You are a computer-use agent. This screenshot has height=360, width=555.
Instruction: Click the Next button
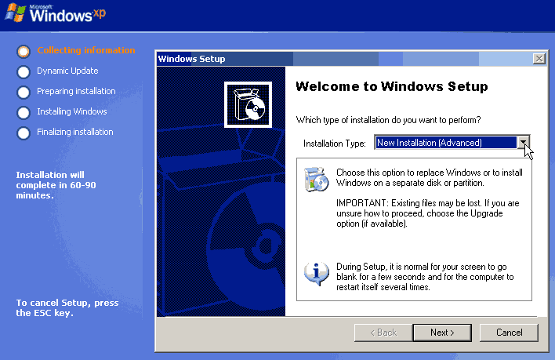442,333
